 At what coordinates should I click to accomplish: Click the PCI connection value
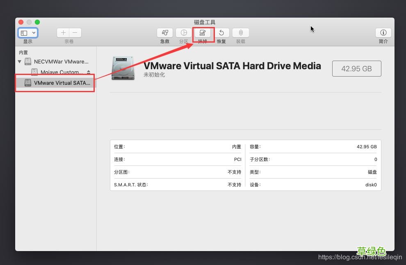coord(238,159)
